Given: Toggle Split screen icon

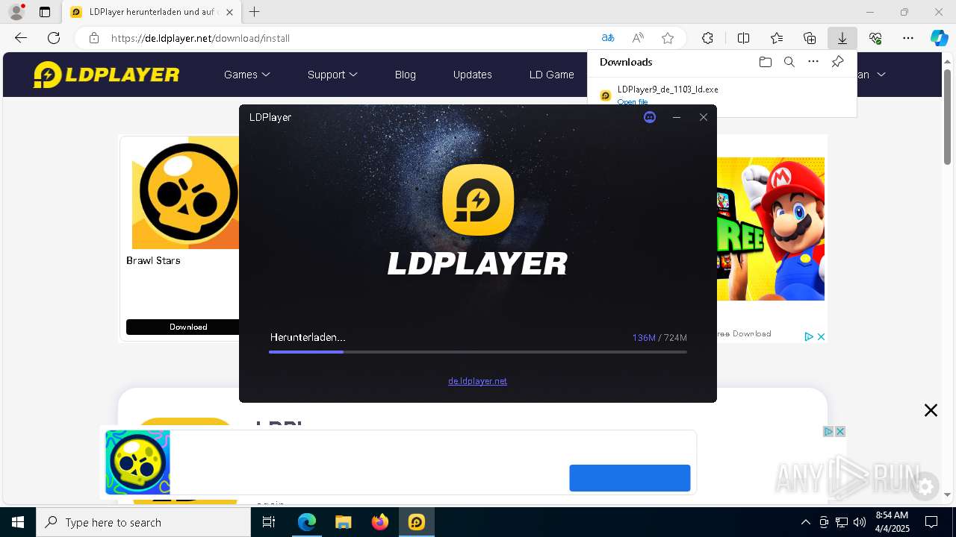Looking at the screenshot, I should tap(743, 38).
